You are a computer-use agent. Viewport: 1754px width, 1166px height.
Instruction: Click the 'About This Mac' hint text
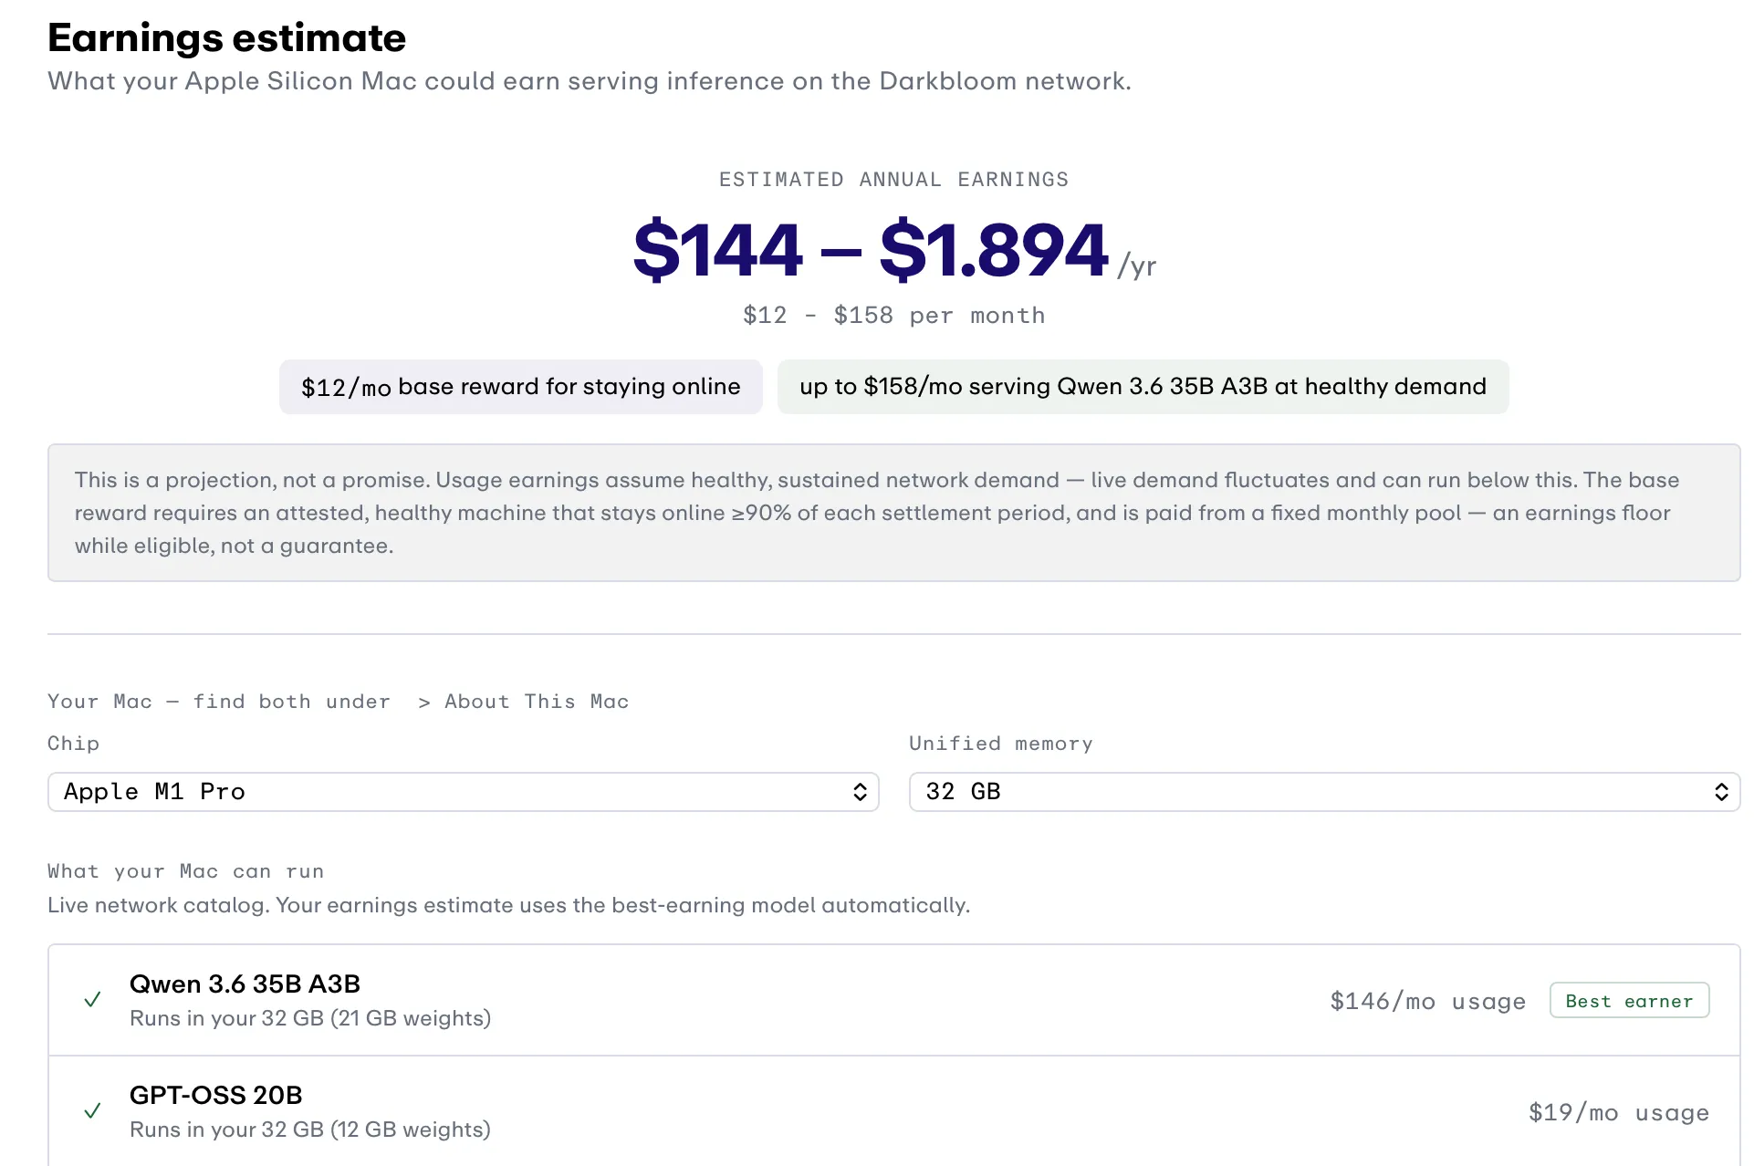[537, 702]
